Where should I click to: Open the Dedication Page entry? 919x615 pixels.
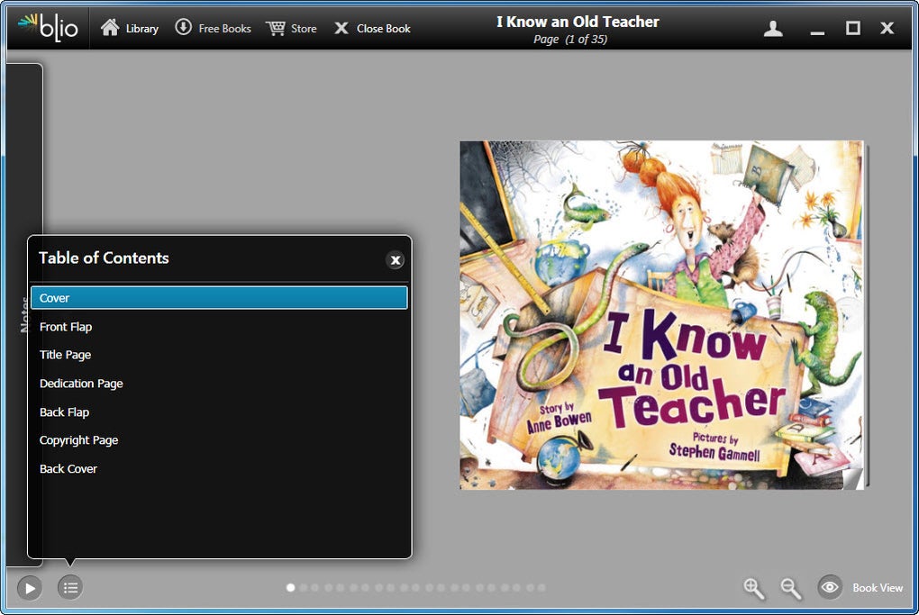(81, 384)
